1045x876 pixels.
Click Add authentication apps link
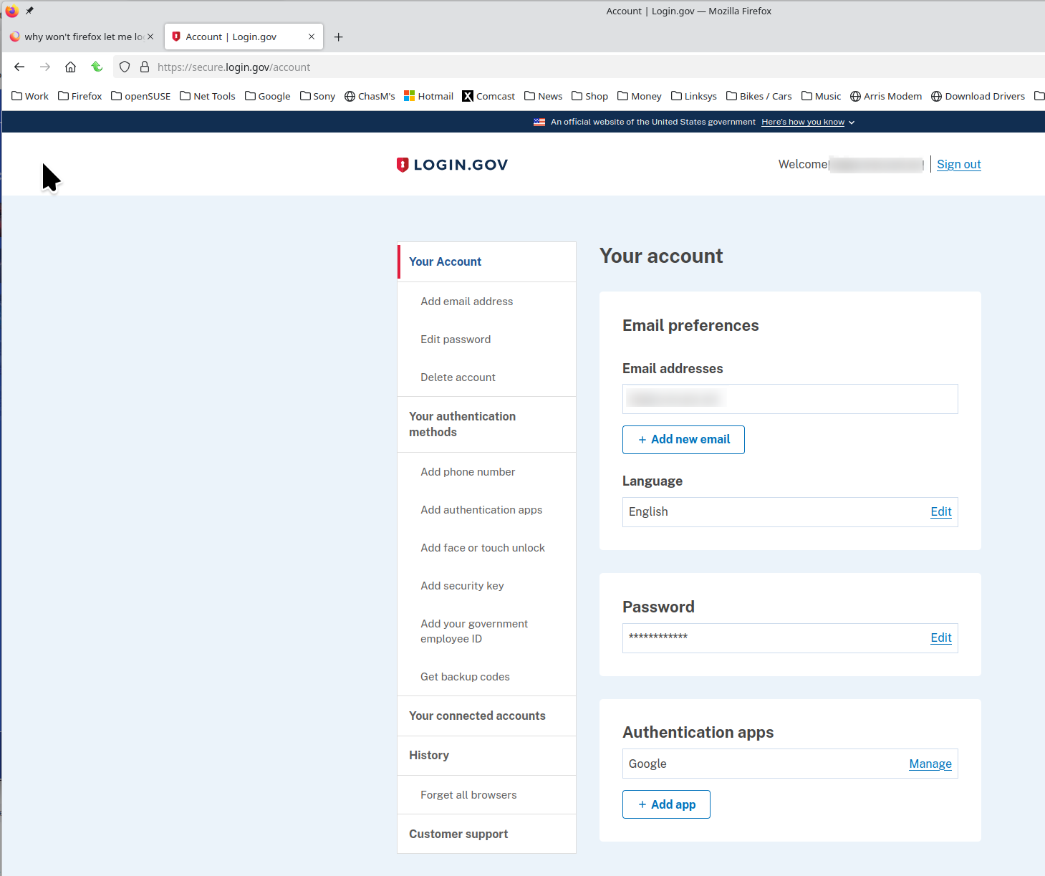point(481,510)
